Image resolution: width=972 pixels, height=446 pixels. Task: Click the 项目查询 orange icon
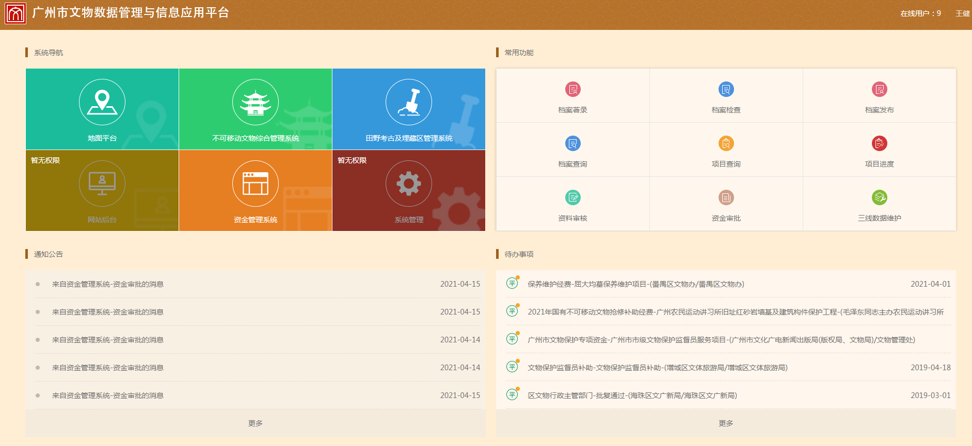tap(726, 143)
